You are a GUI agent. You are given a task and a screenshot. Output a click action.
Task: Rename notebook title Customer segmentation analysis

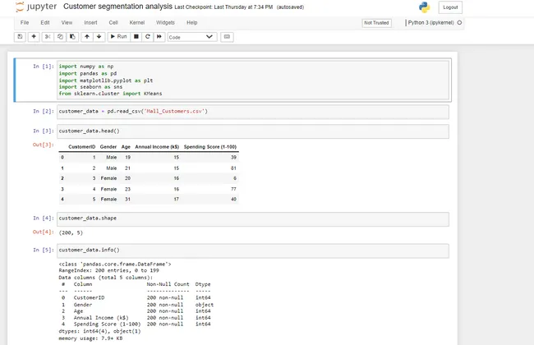pos(117,7)
